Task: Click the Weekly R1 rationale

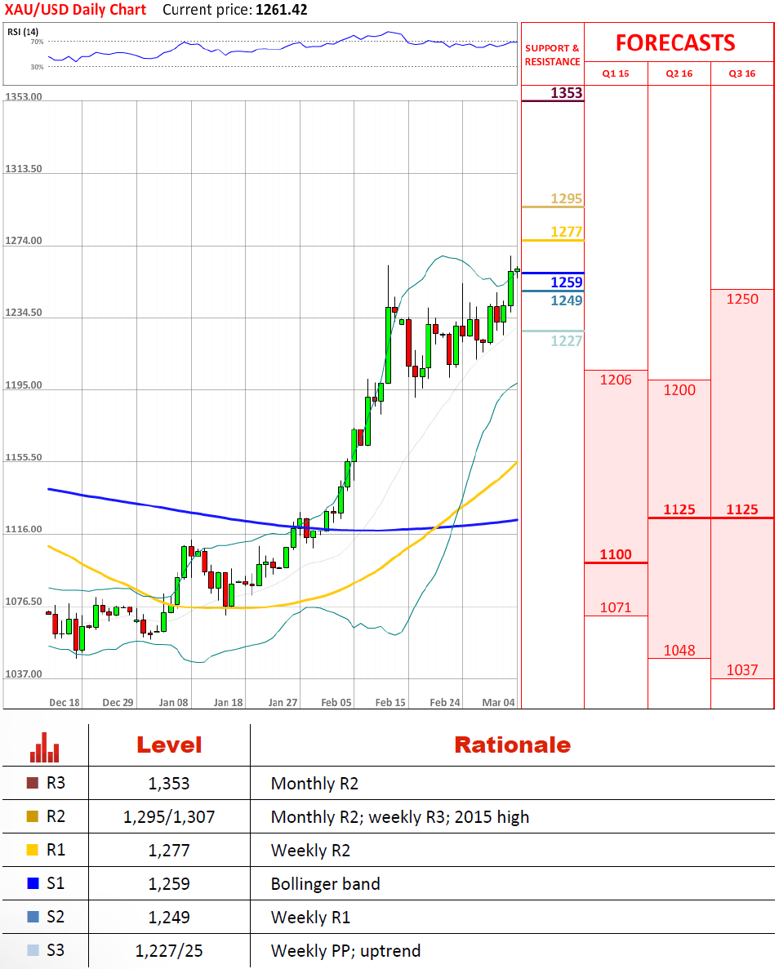Action: [310, 917]
